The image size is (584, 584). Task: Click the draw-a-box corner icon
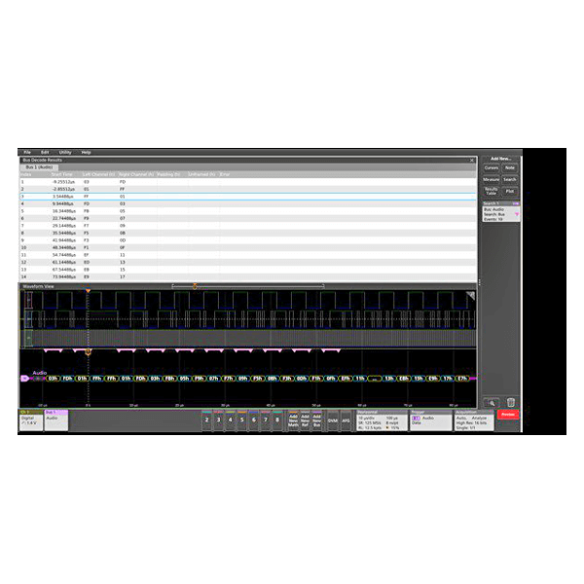(470, 296)
